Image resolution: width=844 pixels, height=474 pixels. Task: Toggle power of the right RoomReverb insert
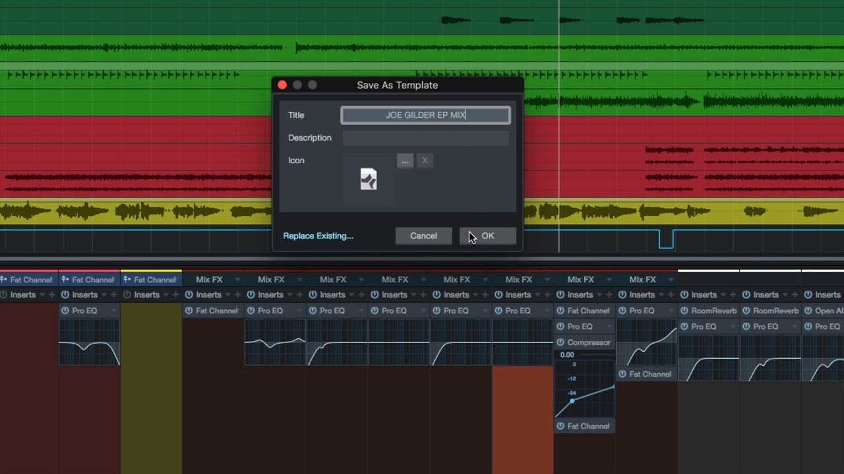click(746, 311)
